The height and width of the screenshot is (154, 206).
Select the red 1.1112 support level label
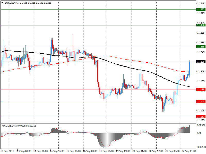[201, 117]
